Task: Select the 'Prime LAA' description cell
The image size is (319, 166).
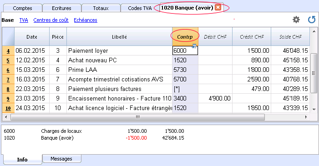Action: [119, 70]
